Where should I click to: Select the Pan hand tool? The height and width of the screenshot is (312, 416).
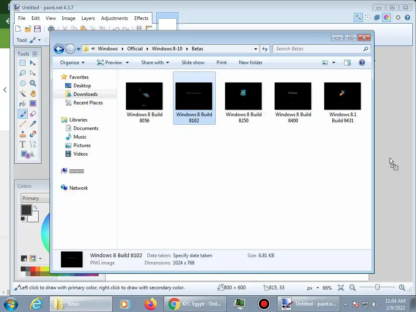[32, 93]
